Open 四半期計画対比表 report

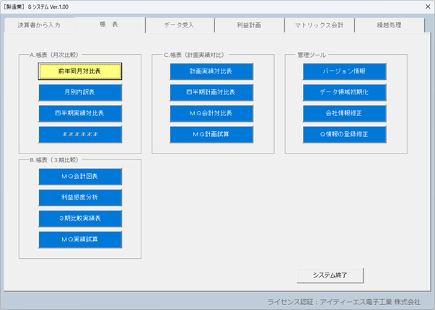(x=211, y=92)
